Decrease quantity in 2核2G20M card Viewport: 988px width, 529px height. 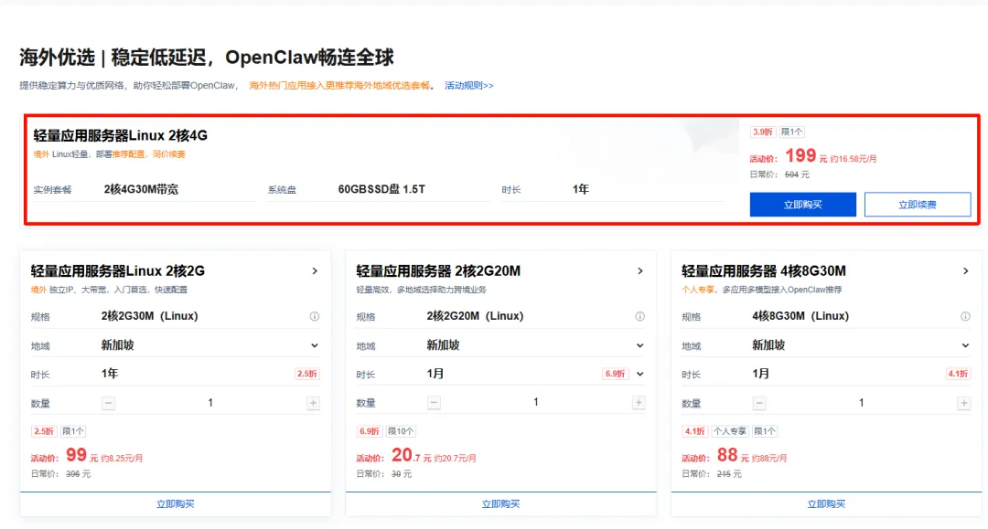point(434,402)
